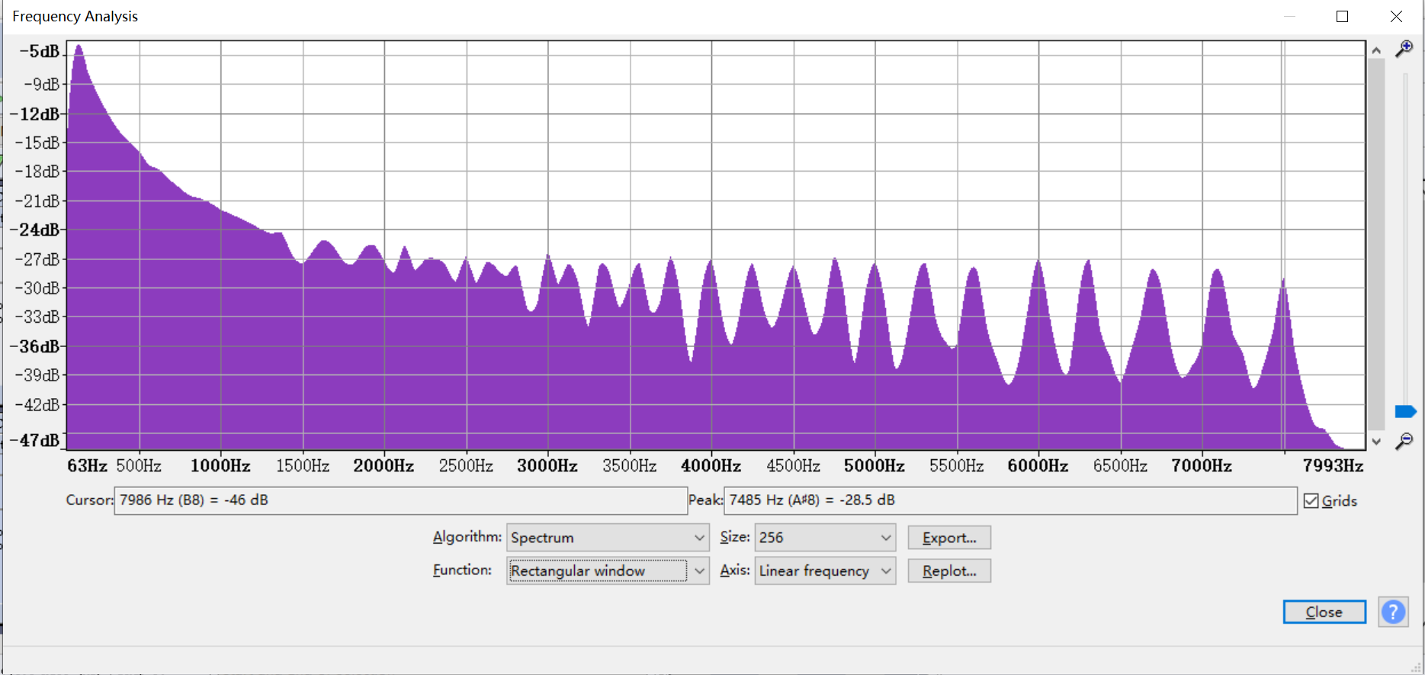Click the Close button in the dialog
This screenshot has width=1425, height=675.
pos(1324,612)
